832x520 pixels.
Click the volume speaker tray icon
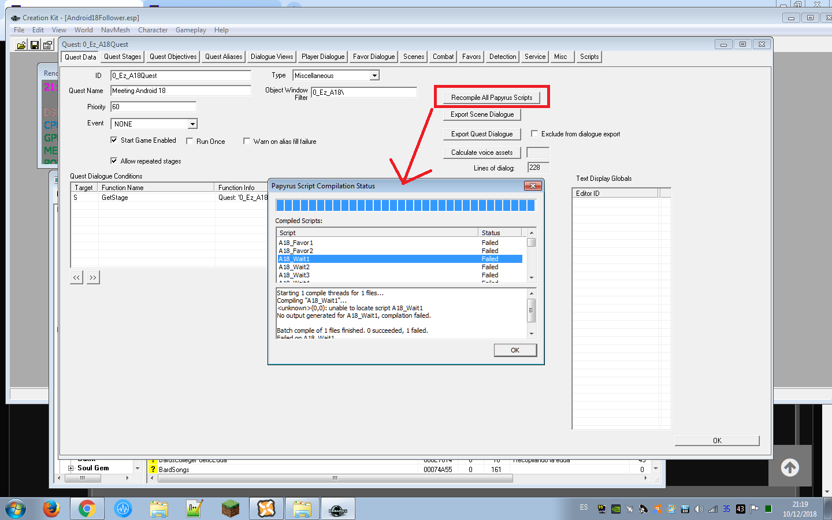pyautogui.click(x=699, y=509)
